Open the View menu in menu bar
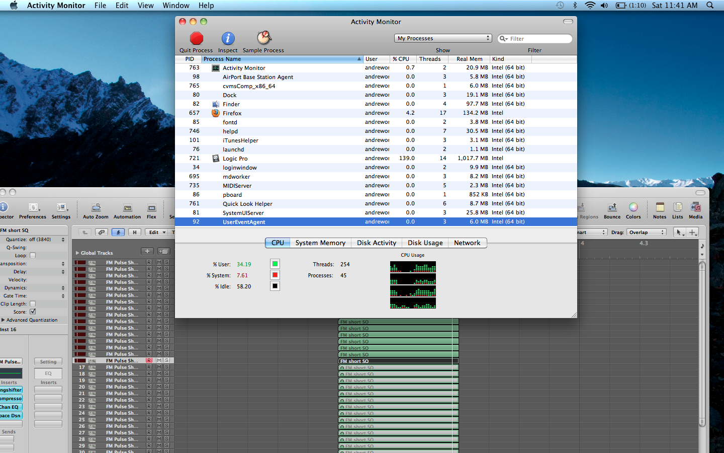 145,5
